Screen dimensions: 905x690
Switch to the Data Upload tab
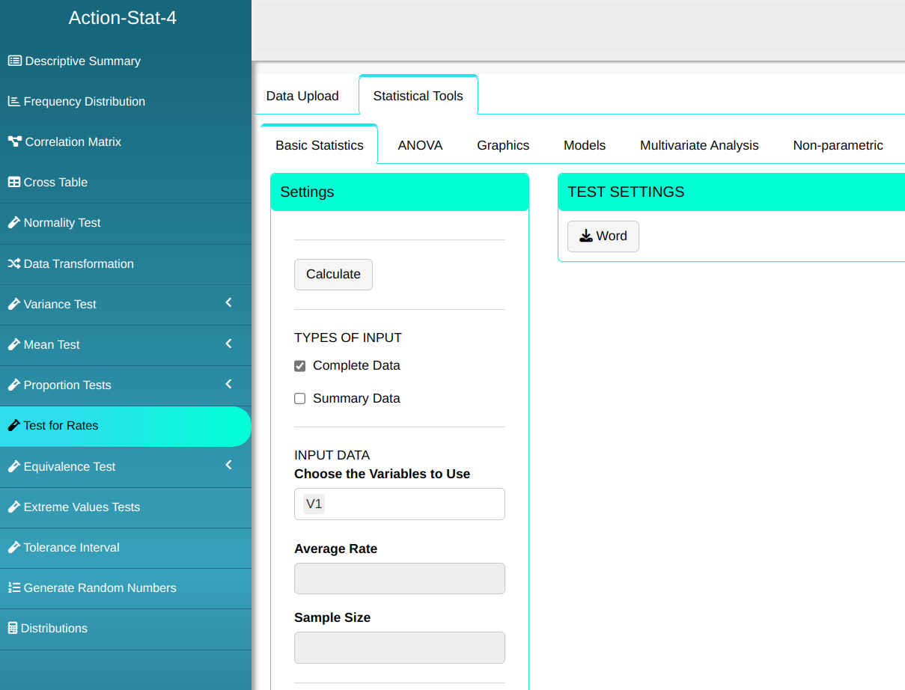(x=302, y=96)
